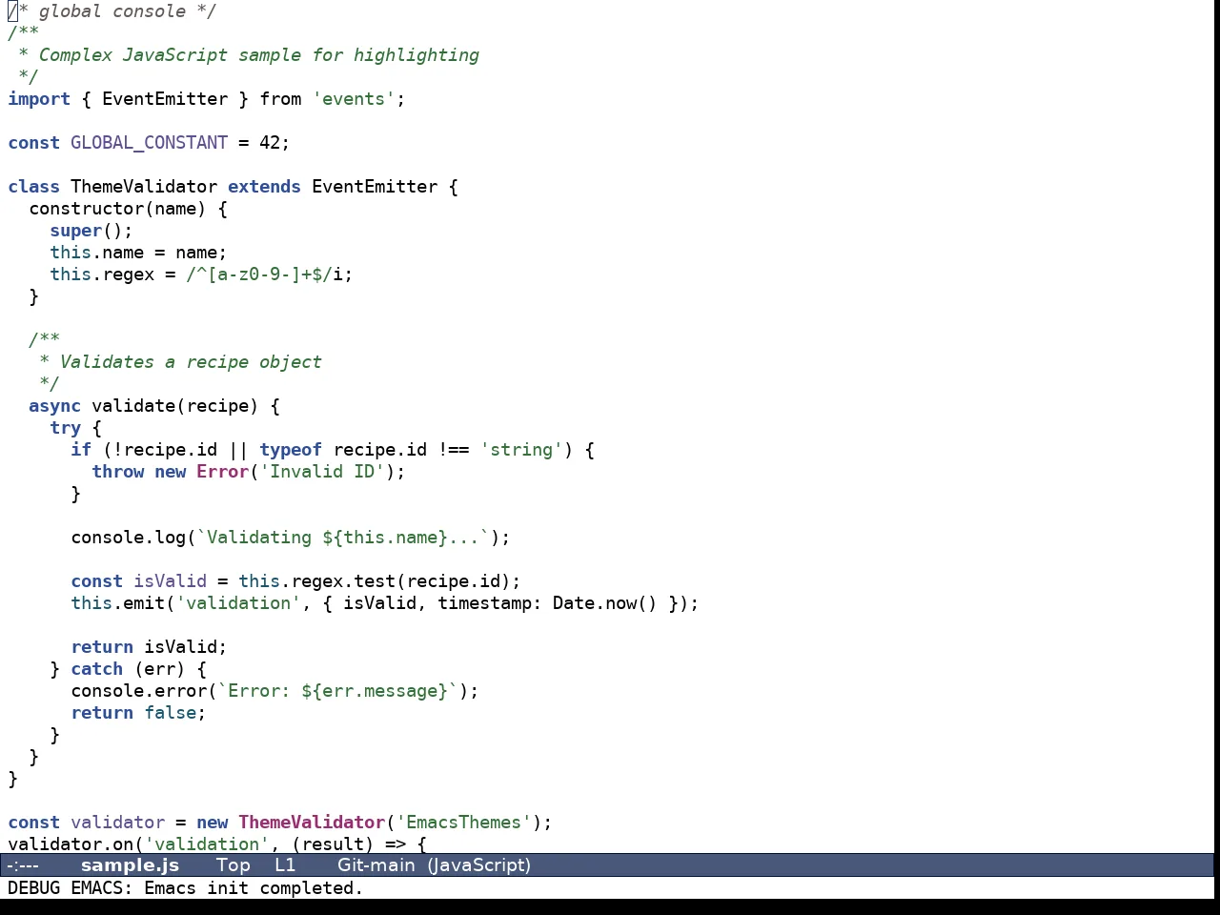The image size is (1220, 915).
Task: Click the '(result) =>' arrow function parameter
Action: [x=348, y=844]
